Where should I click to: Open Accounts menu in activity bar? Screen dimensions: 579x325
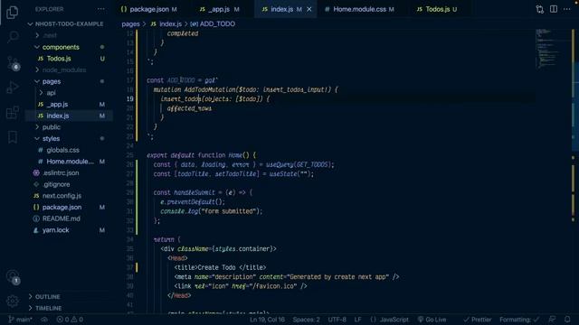click(x=13, y=277)
